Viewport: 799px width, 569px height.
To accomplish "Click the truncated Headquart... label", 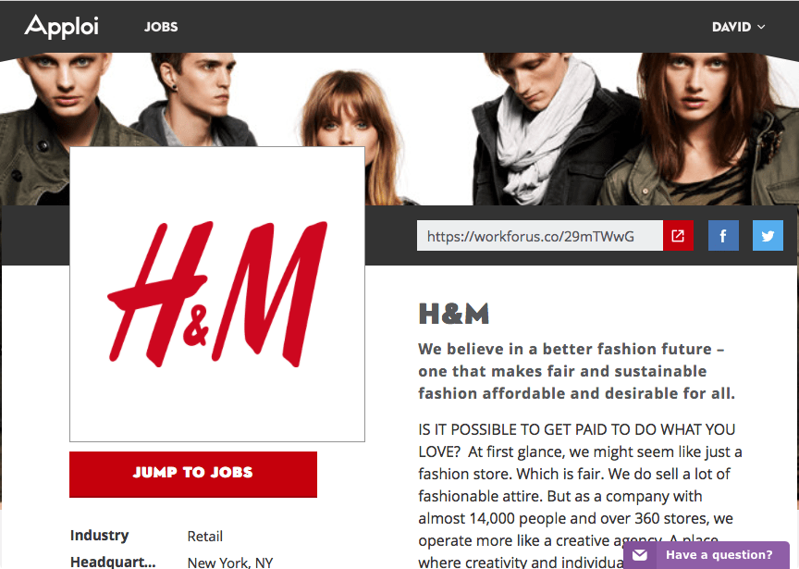I will tap(113, 562).
